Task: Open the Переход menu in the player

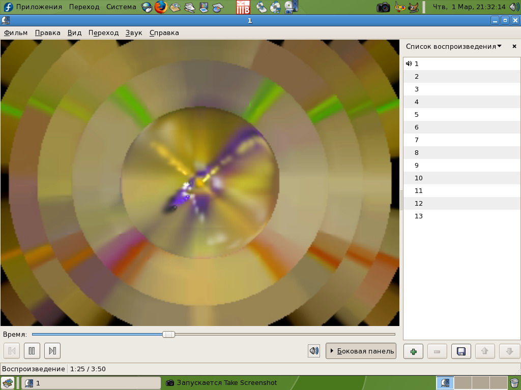Action: coord(103,33)
